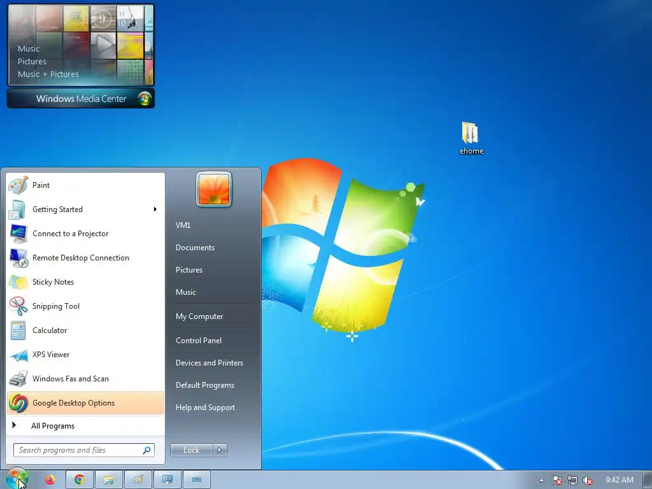Click the Start orb button
This screenshot has width=652, height=489.
coord(17,479)
